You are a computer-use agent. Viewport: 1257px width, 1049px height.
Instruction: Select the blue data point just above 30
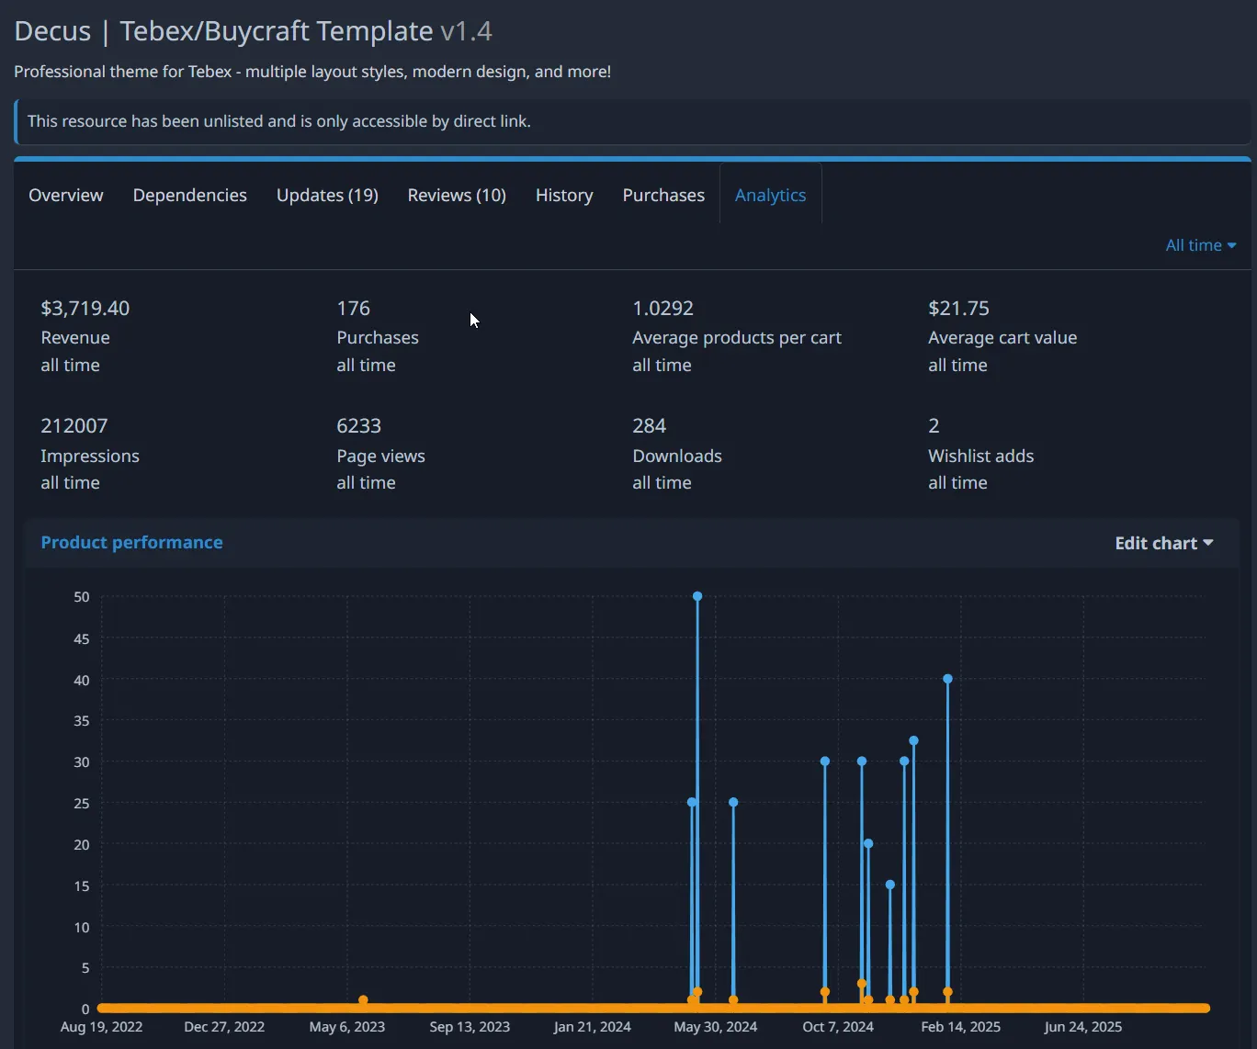pyautogui.click(x=913, y=740)
